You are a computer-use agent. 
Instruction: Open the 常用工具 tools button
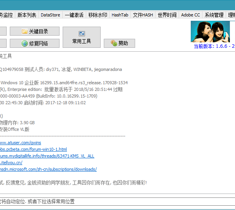coord(81,37)
